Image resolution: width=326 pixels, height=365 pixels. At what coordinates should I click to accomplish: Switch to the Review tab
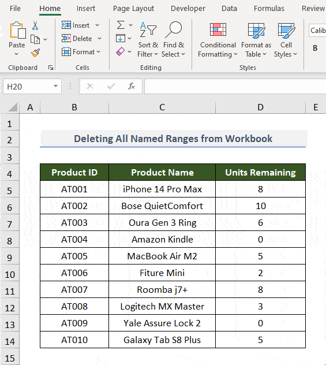coord(313,9)
